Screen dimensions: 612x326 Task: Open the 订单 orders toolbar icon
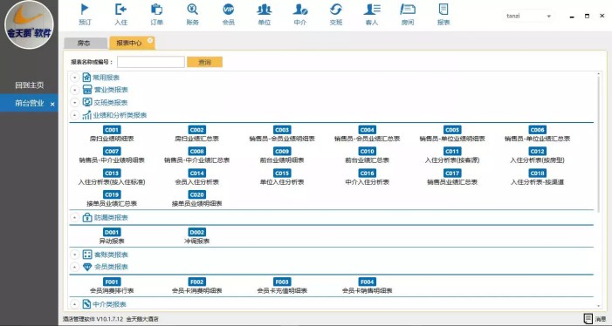point(156,15)
